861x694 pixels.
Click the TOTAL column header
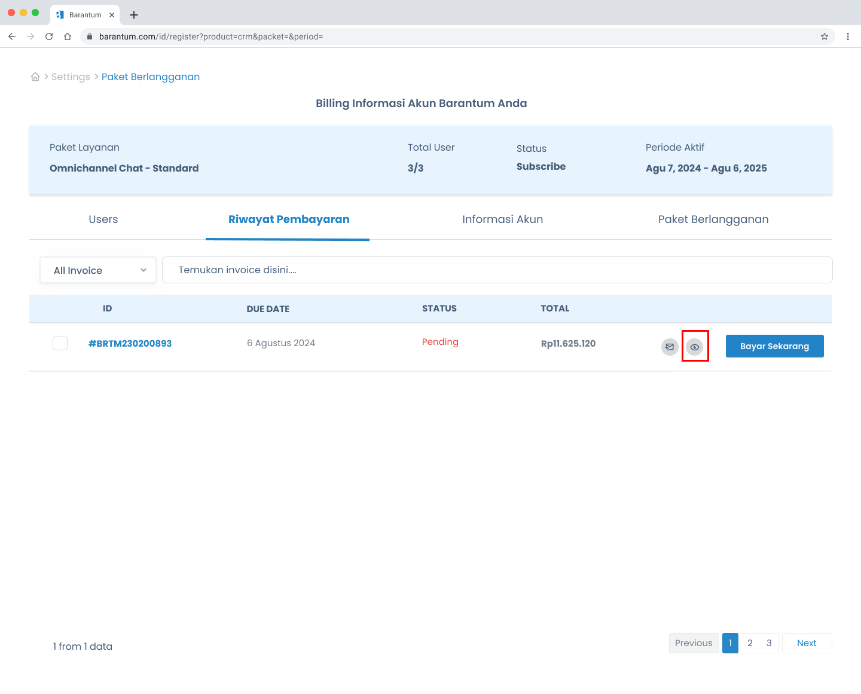[555, 308]
